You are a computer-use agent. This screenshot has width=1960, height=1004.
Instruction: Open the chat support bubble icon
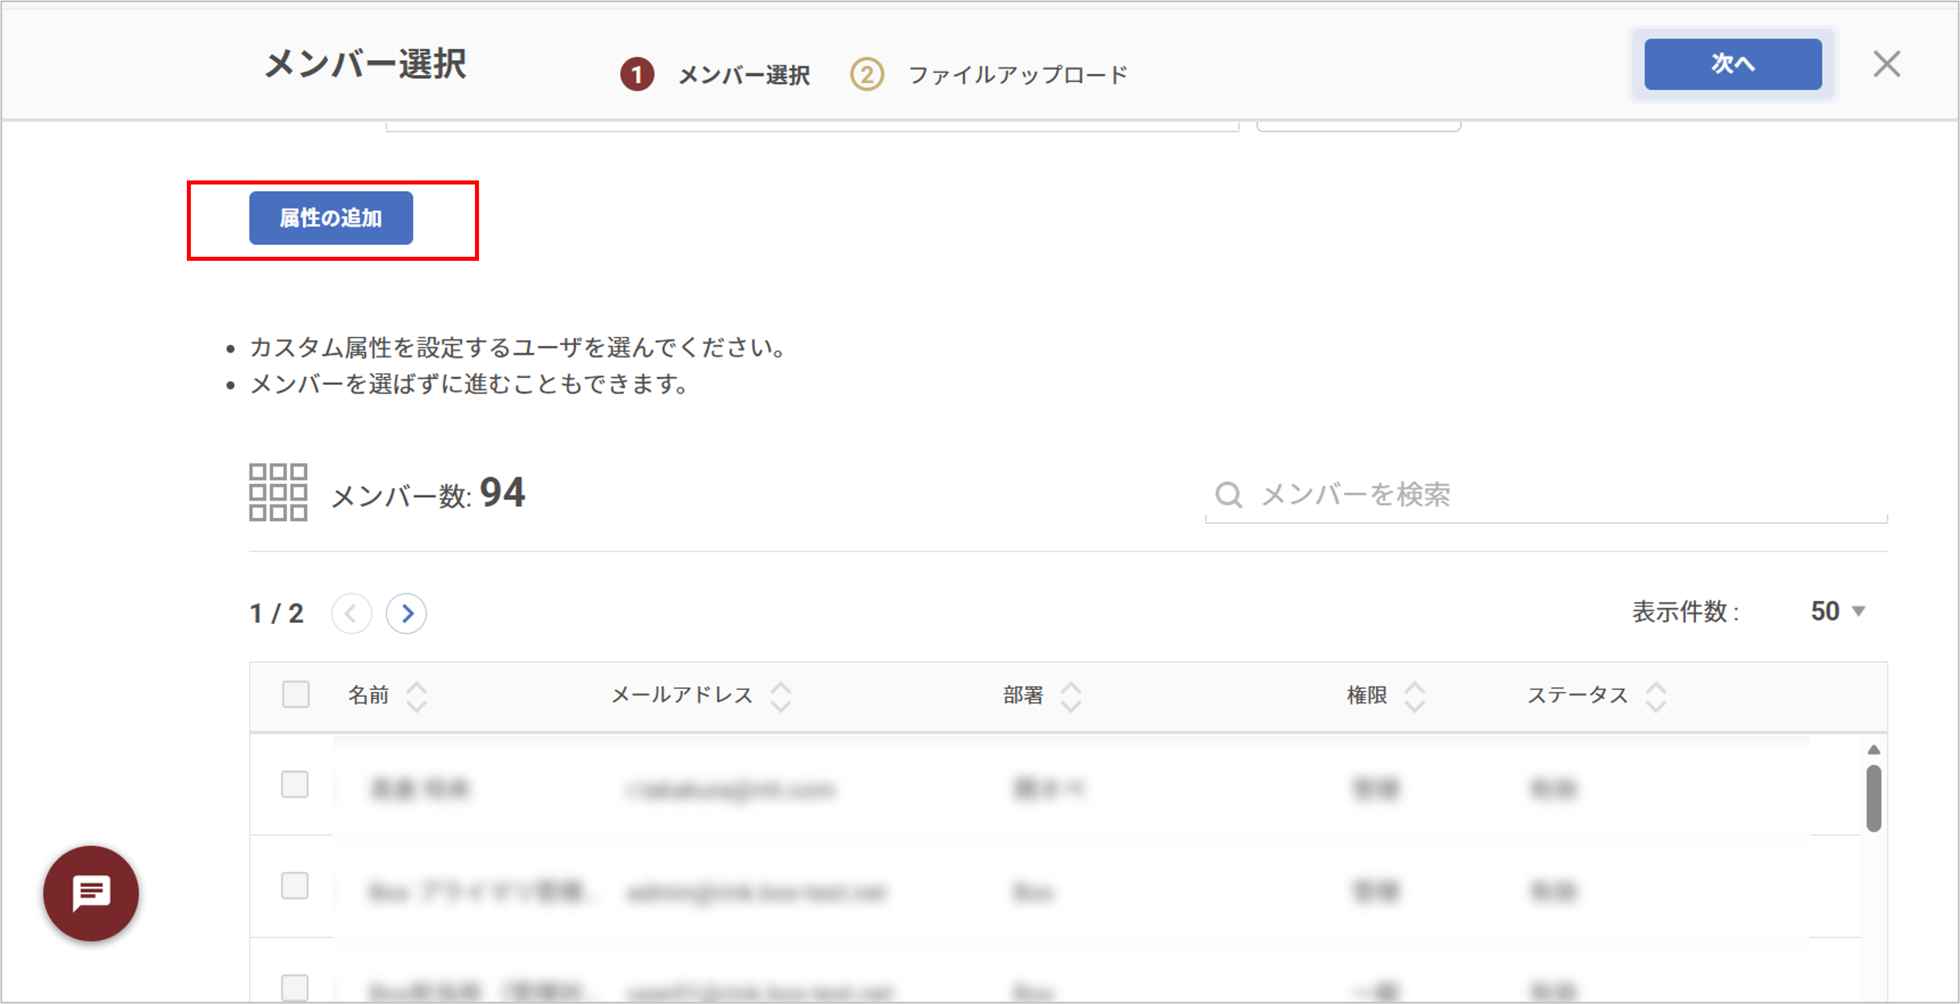point(91,893)
